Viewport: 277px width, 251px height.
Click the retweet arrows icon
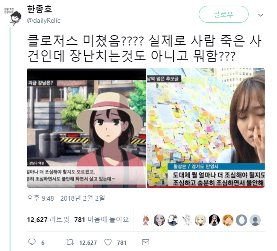(x=70, y=242)
